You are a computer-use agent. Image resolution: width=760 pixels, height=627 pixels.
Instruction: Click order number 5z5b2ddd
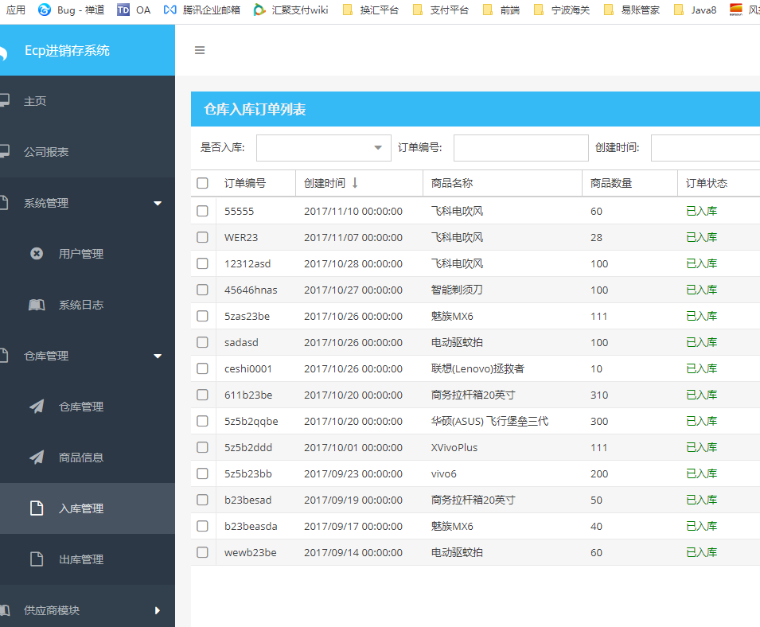tap(248, 447)
